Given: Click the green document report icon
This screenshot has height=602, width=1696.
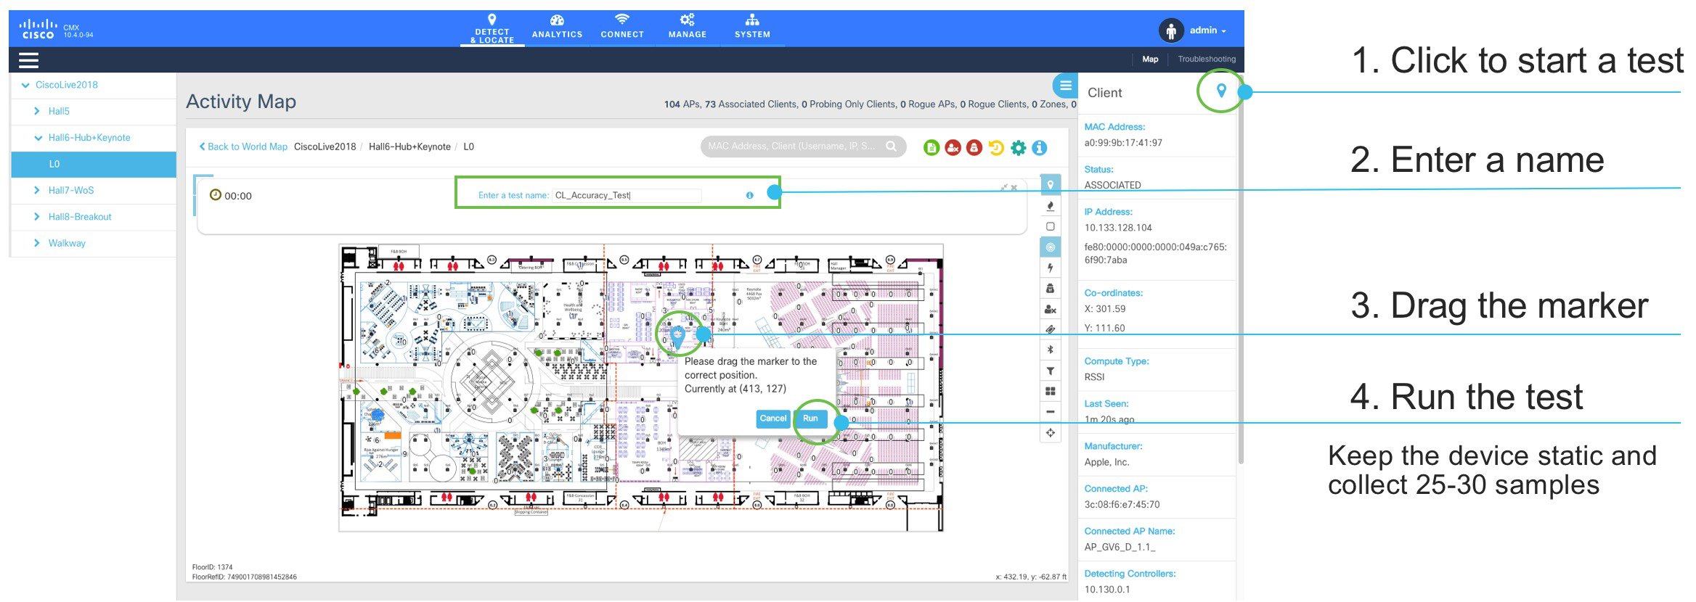Looking at the screenshot, I should 931,148.
